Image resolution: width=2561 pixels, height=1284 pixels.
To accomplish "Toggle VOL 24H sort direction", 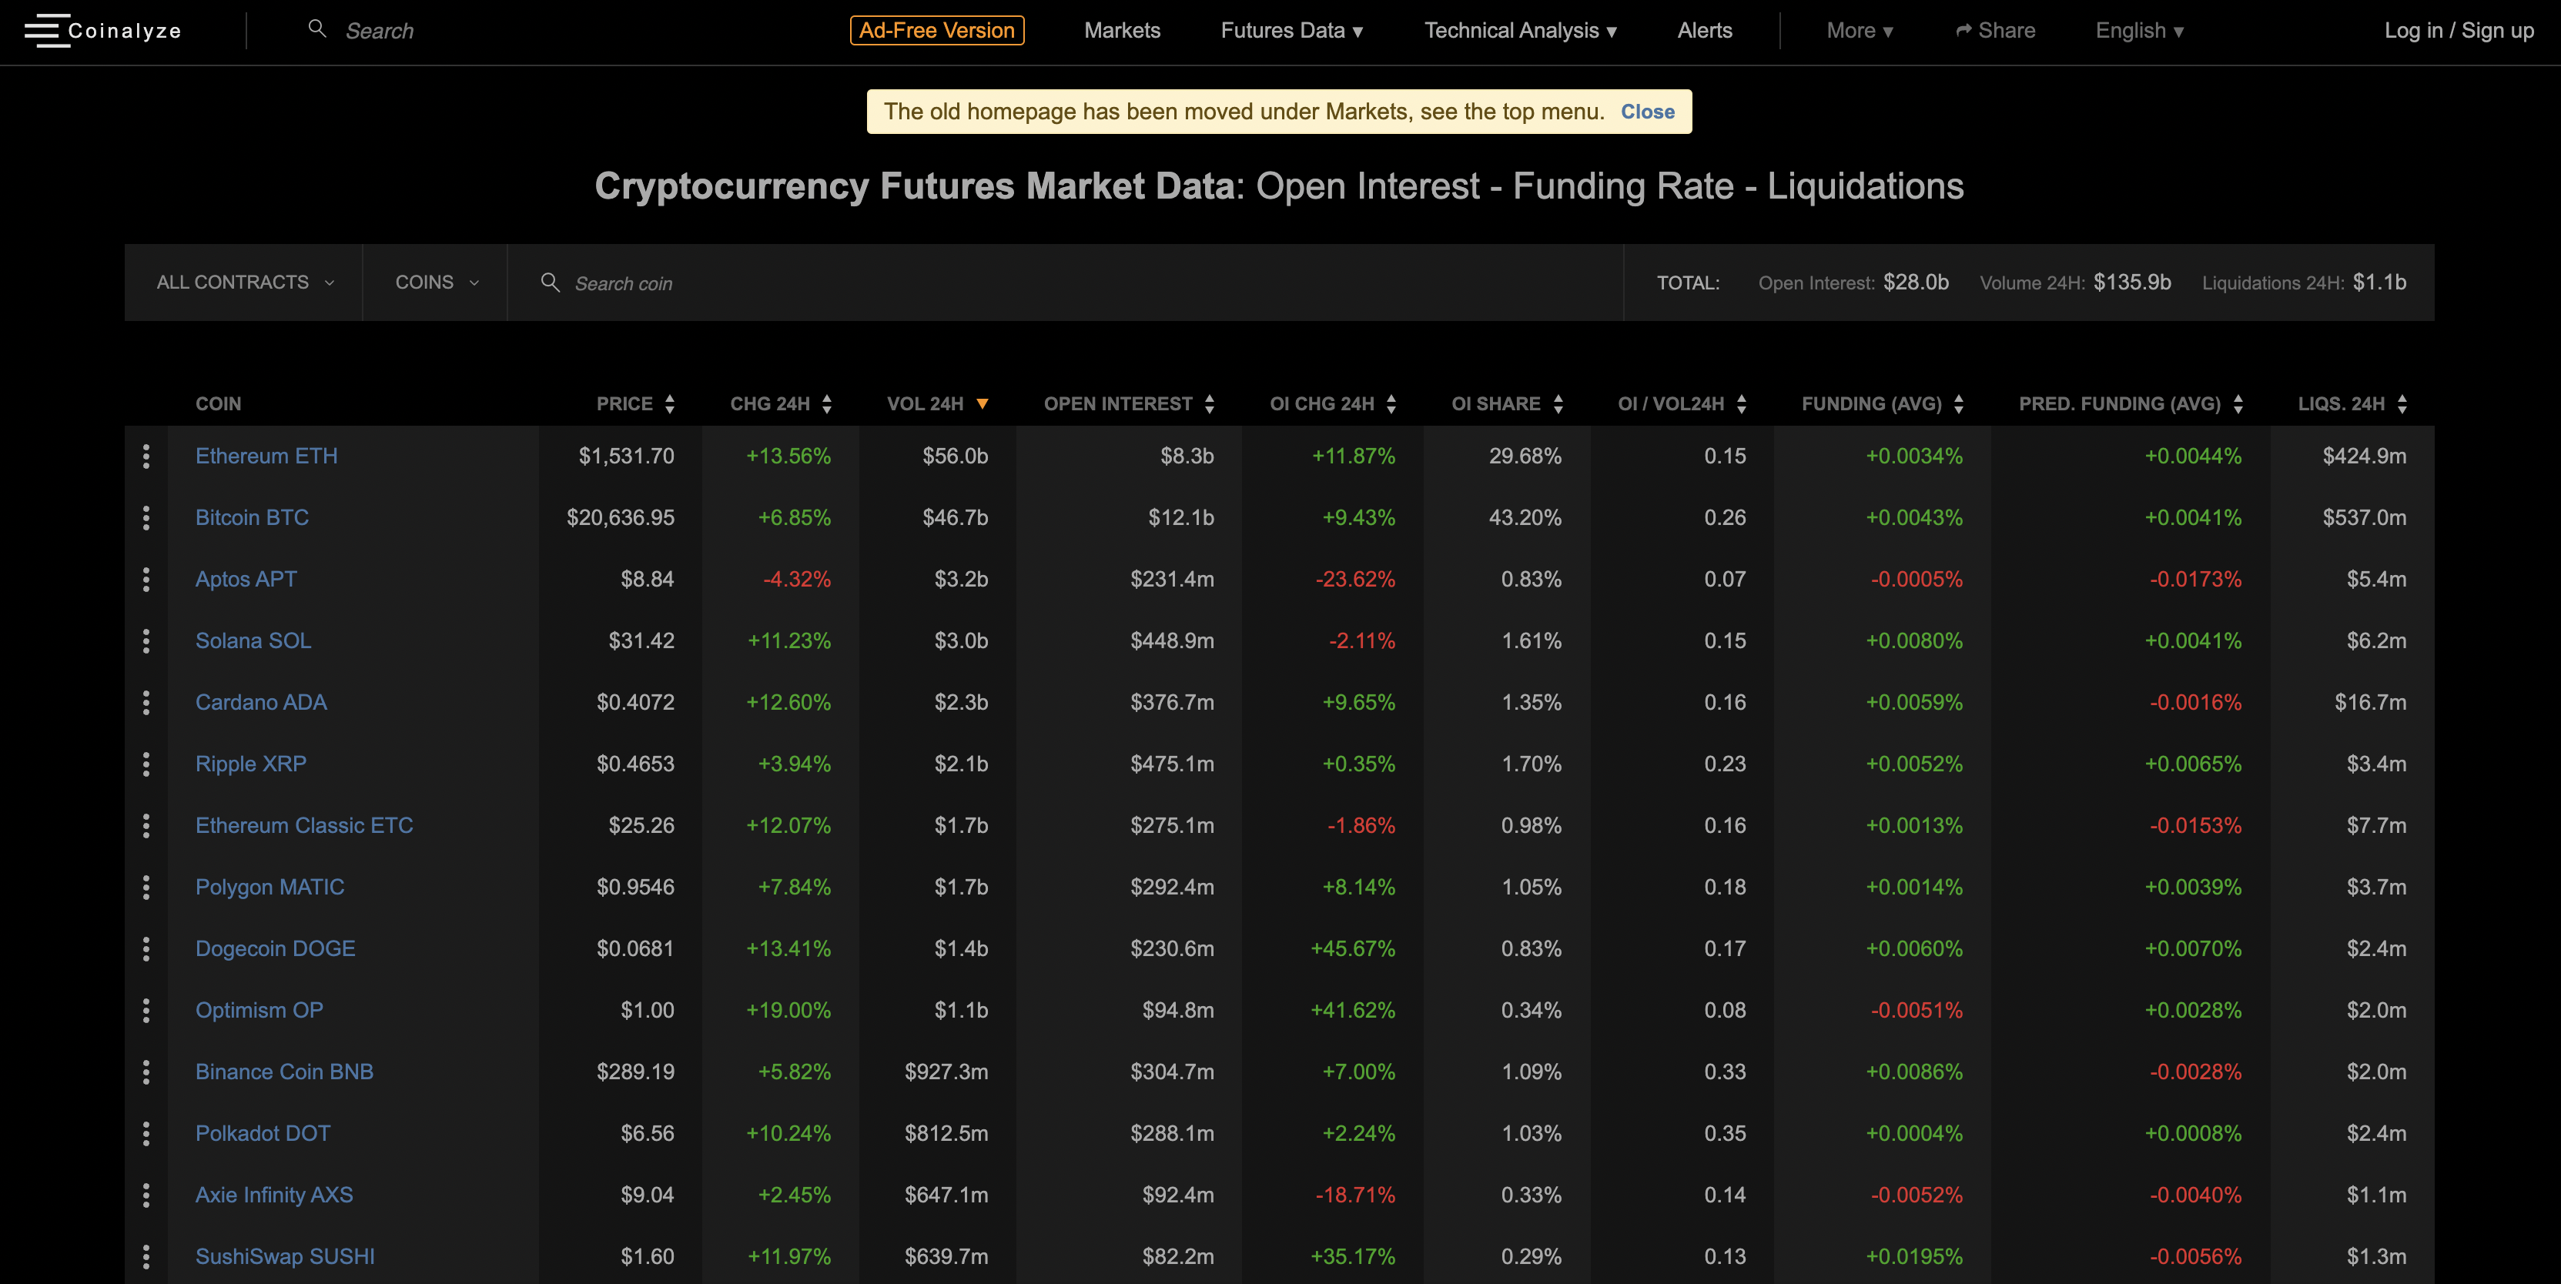I will (938, 403).
